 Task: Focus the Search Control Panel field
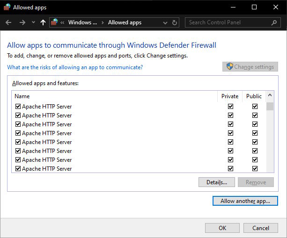click(x=233, y=22)
